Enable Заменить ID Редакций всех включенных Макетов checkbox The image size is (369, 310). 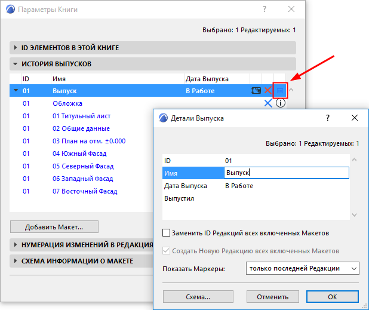[166, 233]
